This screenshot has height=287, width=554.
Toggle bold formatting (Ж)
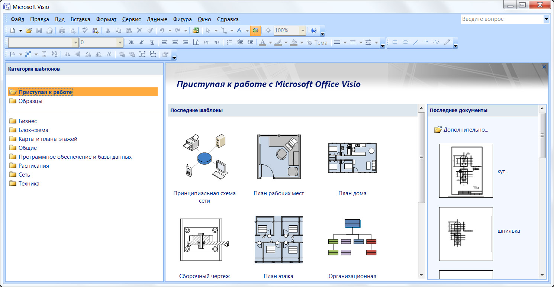[x=131, y=42]
